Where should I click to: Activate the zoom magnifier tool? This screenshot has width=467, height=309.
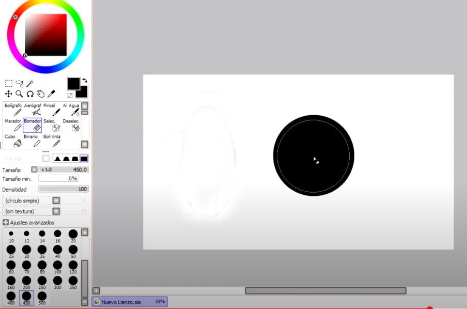coord(19,94)
